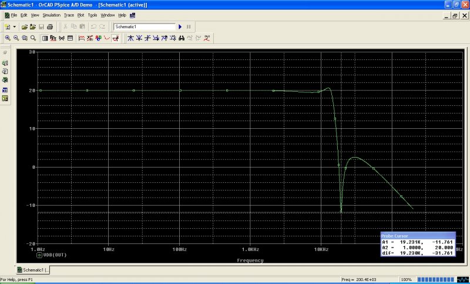The image size is (470, 284).
Task: Pause the simulation
Action: pos(189,26)
